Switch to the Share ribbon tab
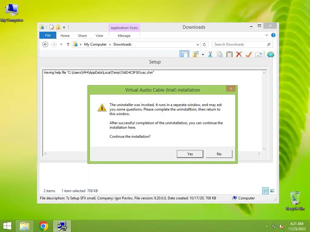Viewport: 310px width, 232px height. tap(82, 36)
